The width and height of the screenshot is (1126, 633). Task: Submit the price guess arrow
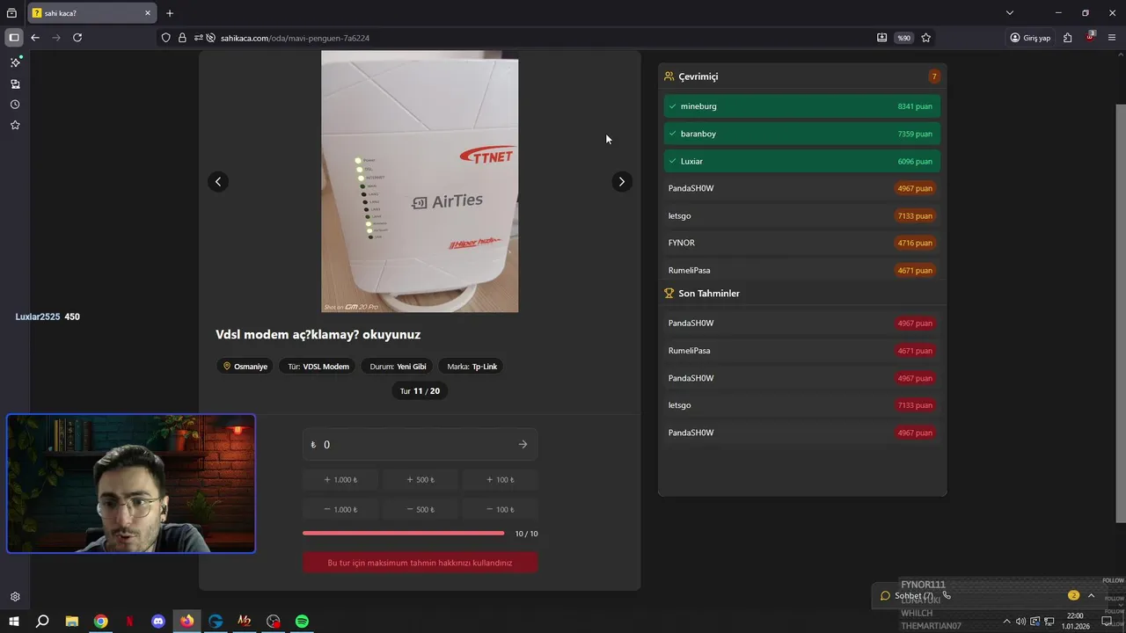click(523, 445)
